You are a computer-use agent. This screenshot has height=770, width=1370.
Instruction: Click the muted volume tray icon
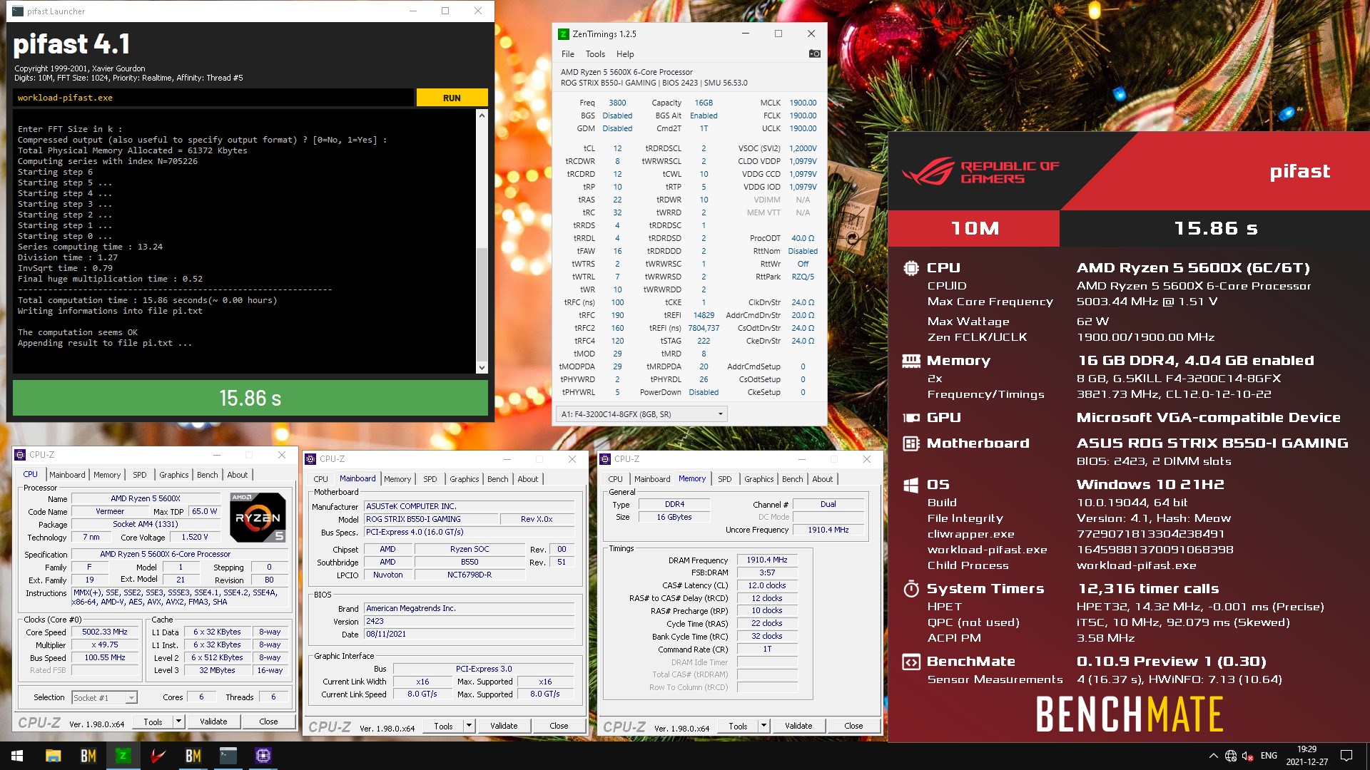[1248, 756]
